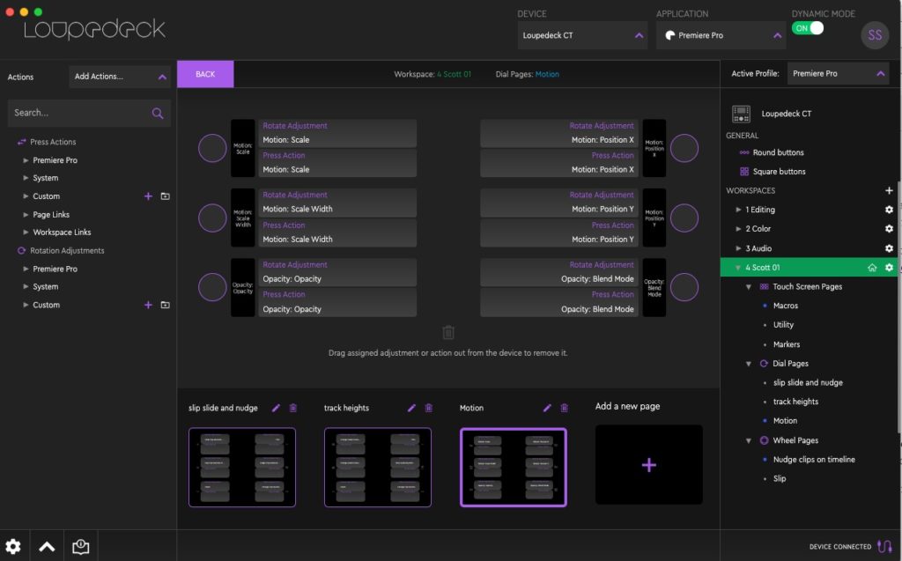Open the Add Actions dropdown

[120, 77]
